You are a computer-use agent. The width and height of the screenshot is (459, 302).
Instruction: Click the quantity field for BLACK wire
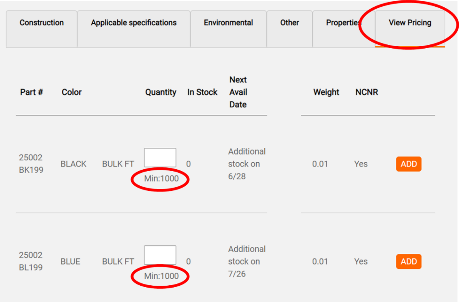click(160, 158)
